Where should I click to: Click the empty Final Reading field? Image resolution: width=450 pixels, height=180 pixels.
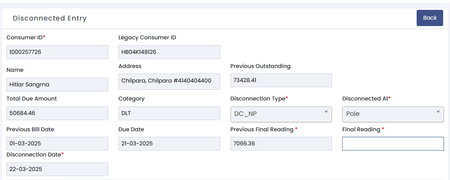pos(393,144)
